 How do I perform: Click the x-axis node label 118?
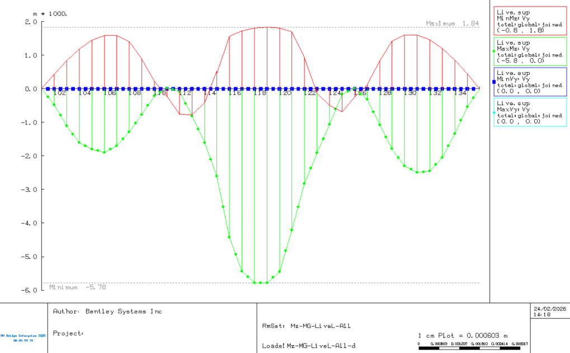(260, 93)
